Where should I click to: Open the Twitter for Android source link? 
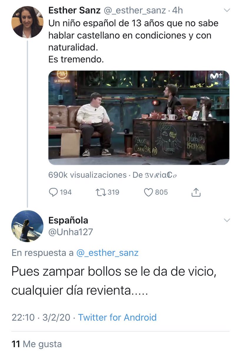[x=117, y=318]
